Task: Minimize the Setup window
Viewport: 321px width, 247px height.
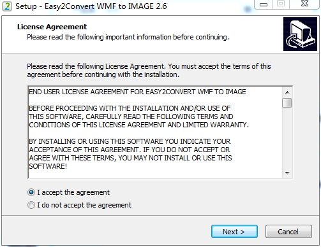Action: coord(264,4)
